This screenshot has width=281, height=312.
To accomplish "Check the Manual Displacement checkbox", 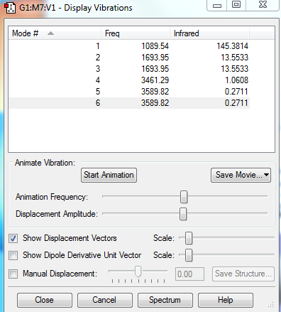I will click(x=13, y=274).
